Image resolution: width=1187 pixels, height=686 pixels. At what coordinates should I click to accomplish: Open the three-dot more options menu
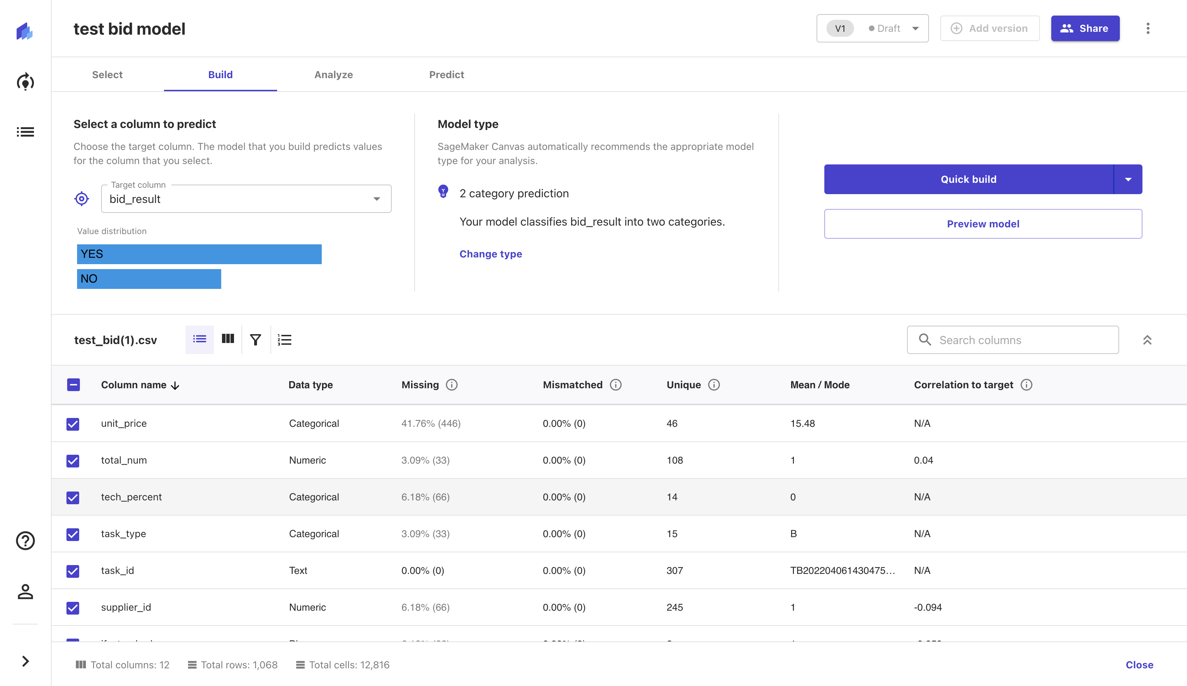(x=1147, y=28)
